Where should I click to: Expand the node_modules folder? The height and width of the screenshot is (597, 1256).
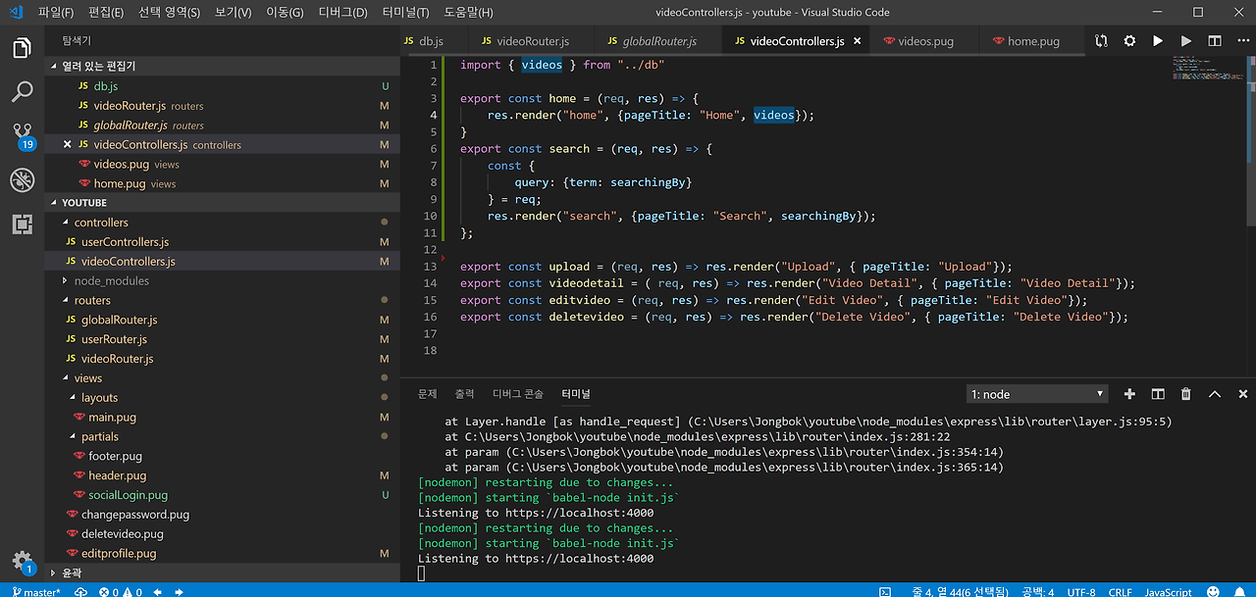(x=112, y=280)
